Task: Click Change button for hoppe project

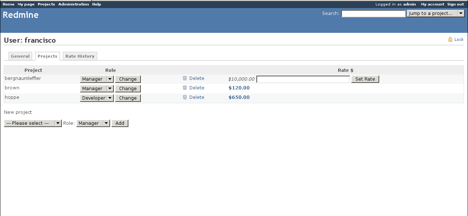Action: [x=128, y=98]
